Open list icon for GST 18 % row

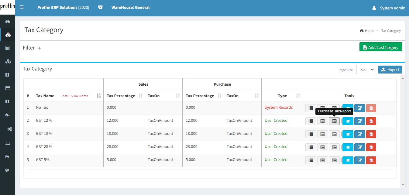(311, 134)
